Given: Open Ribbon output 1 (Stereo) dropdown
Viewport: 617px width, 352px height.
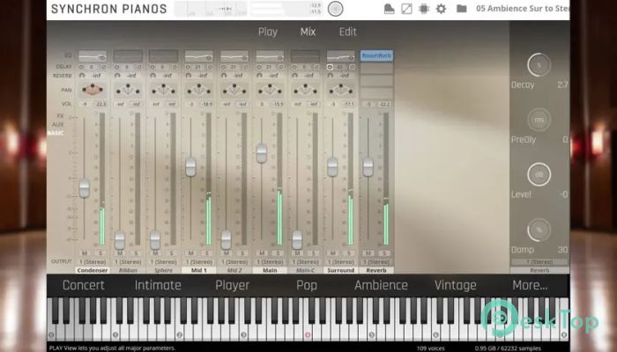Looking at the screenshot, I should 128,261.
